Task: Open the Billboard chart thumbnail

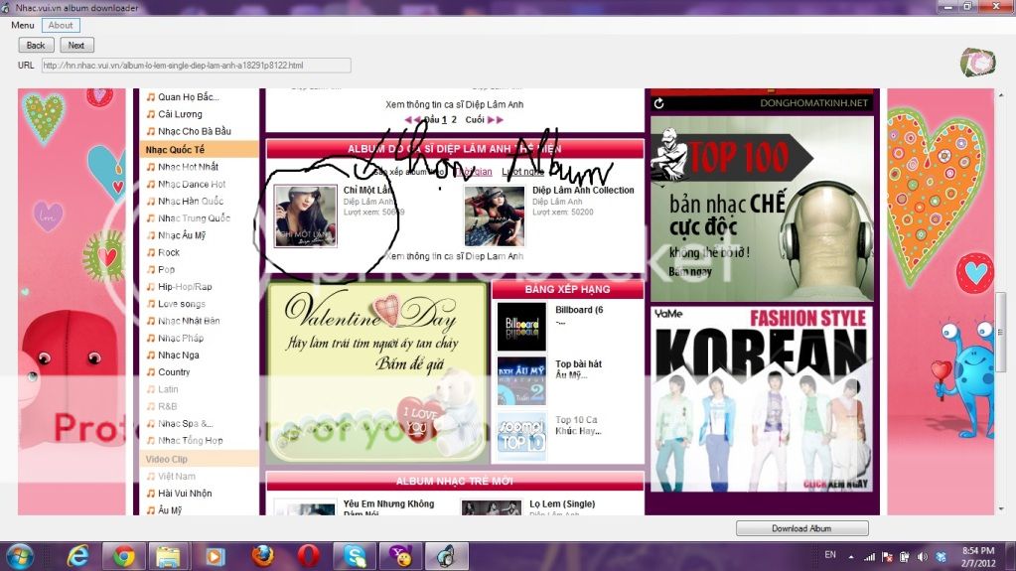Action: pyautogui.click(x=521, y=326)
